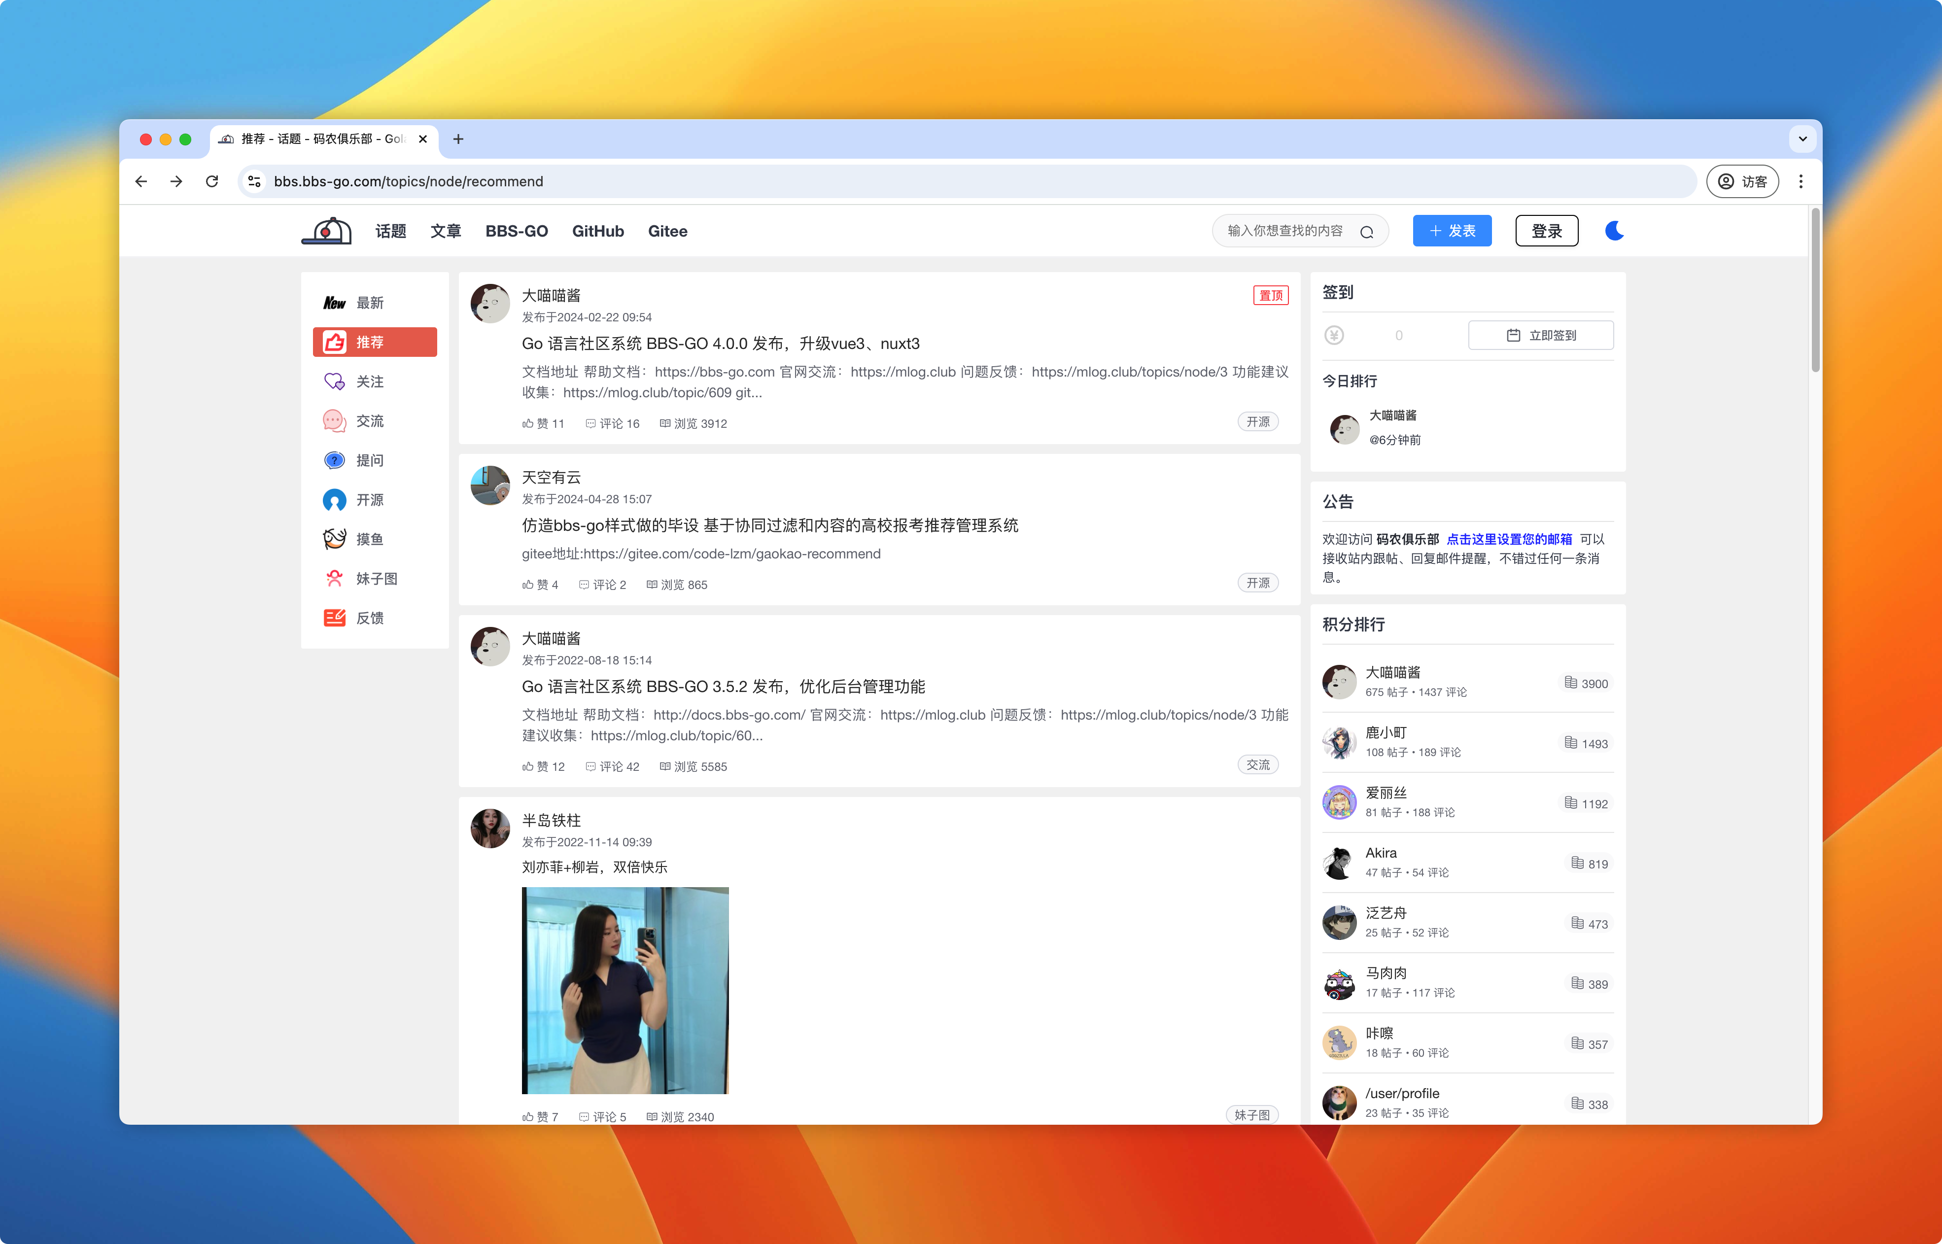The image size is (1942, 1244).
Task: Click 马肉肉 avatar in 积分排行
Action: tap(1339, 983)
